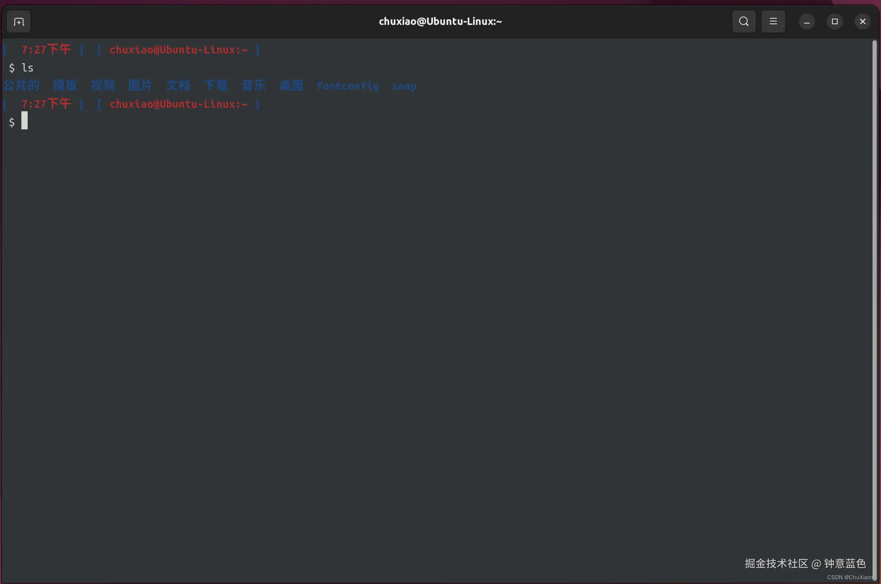Image resolution: width=881 pixels, height=584 pixels.
Task: Open a new terminal tab
Action: coord(19,22)
